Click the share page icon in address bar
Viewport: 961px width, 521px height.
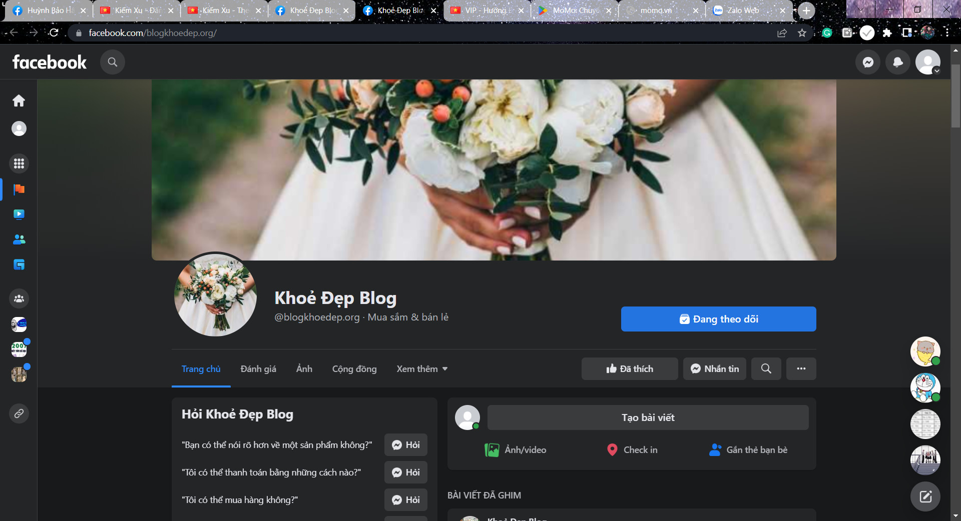(782, 33)
